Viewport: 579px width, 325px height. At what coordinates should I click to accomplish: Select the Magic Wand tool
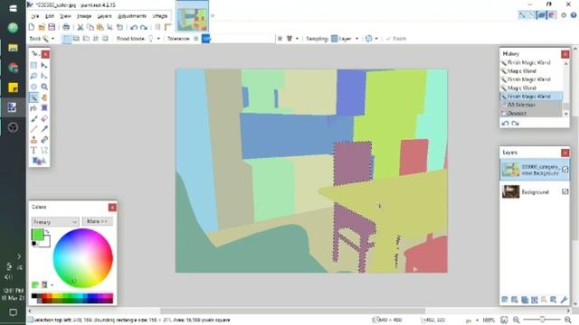point(33,97)
